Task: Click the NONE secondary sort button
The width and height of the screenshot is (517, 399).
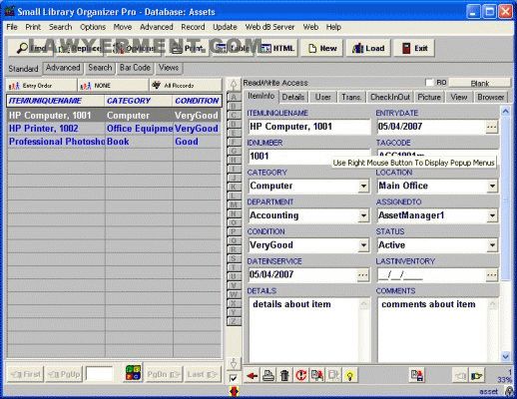Action: click(x=113, y=86)
